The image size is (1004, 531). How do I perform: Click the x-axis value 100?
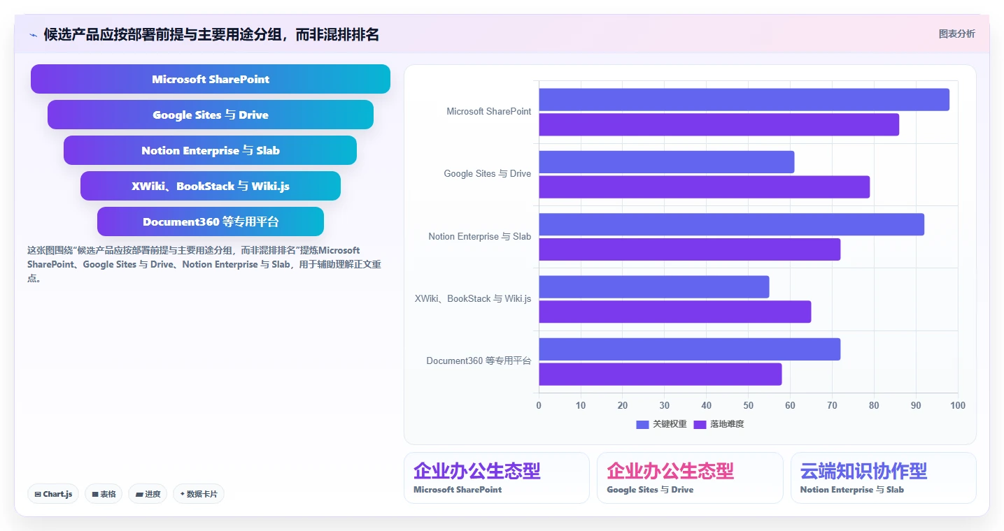[958, 405]
